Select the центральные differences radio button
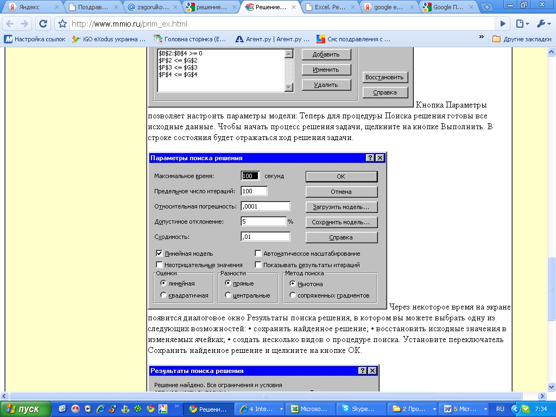The width and height of the screenshot is (556, 417). pos(228,295)
